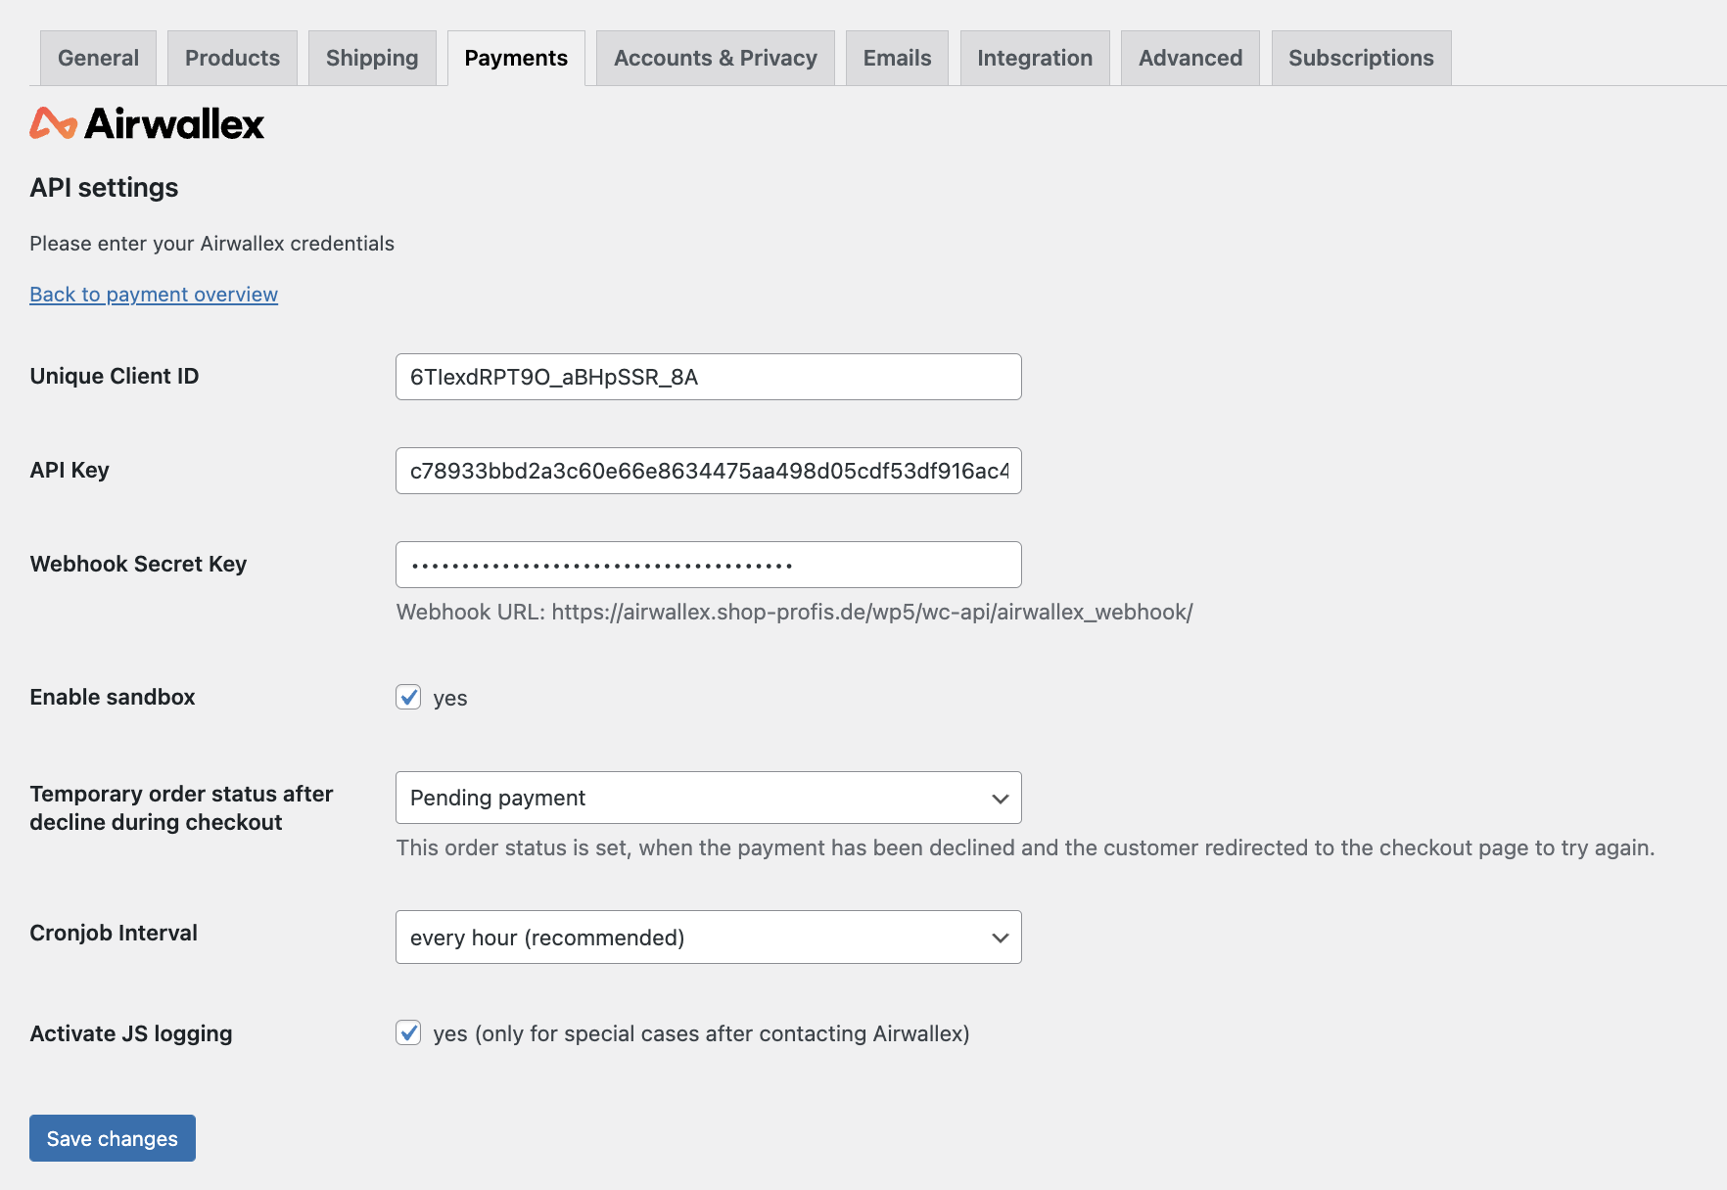1727x1190 pixels.
Task: Open the Subscriptions tab
Action: pyautogui.click(x=1360, y=58)
